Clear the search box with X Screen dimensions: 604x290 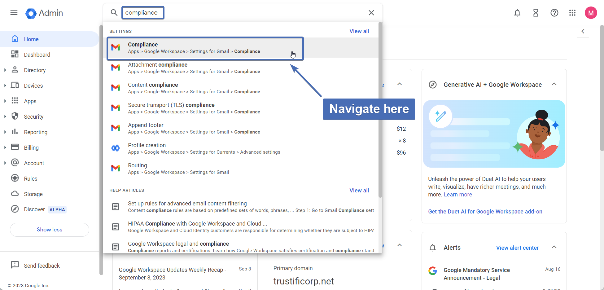pyautogui.click(x=371, y=13)
